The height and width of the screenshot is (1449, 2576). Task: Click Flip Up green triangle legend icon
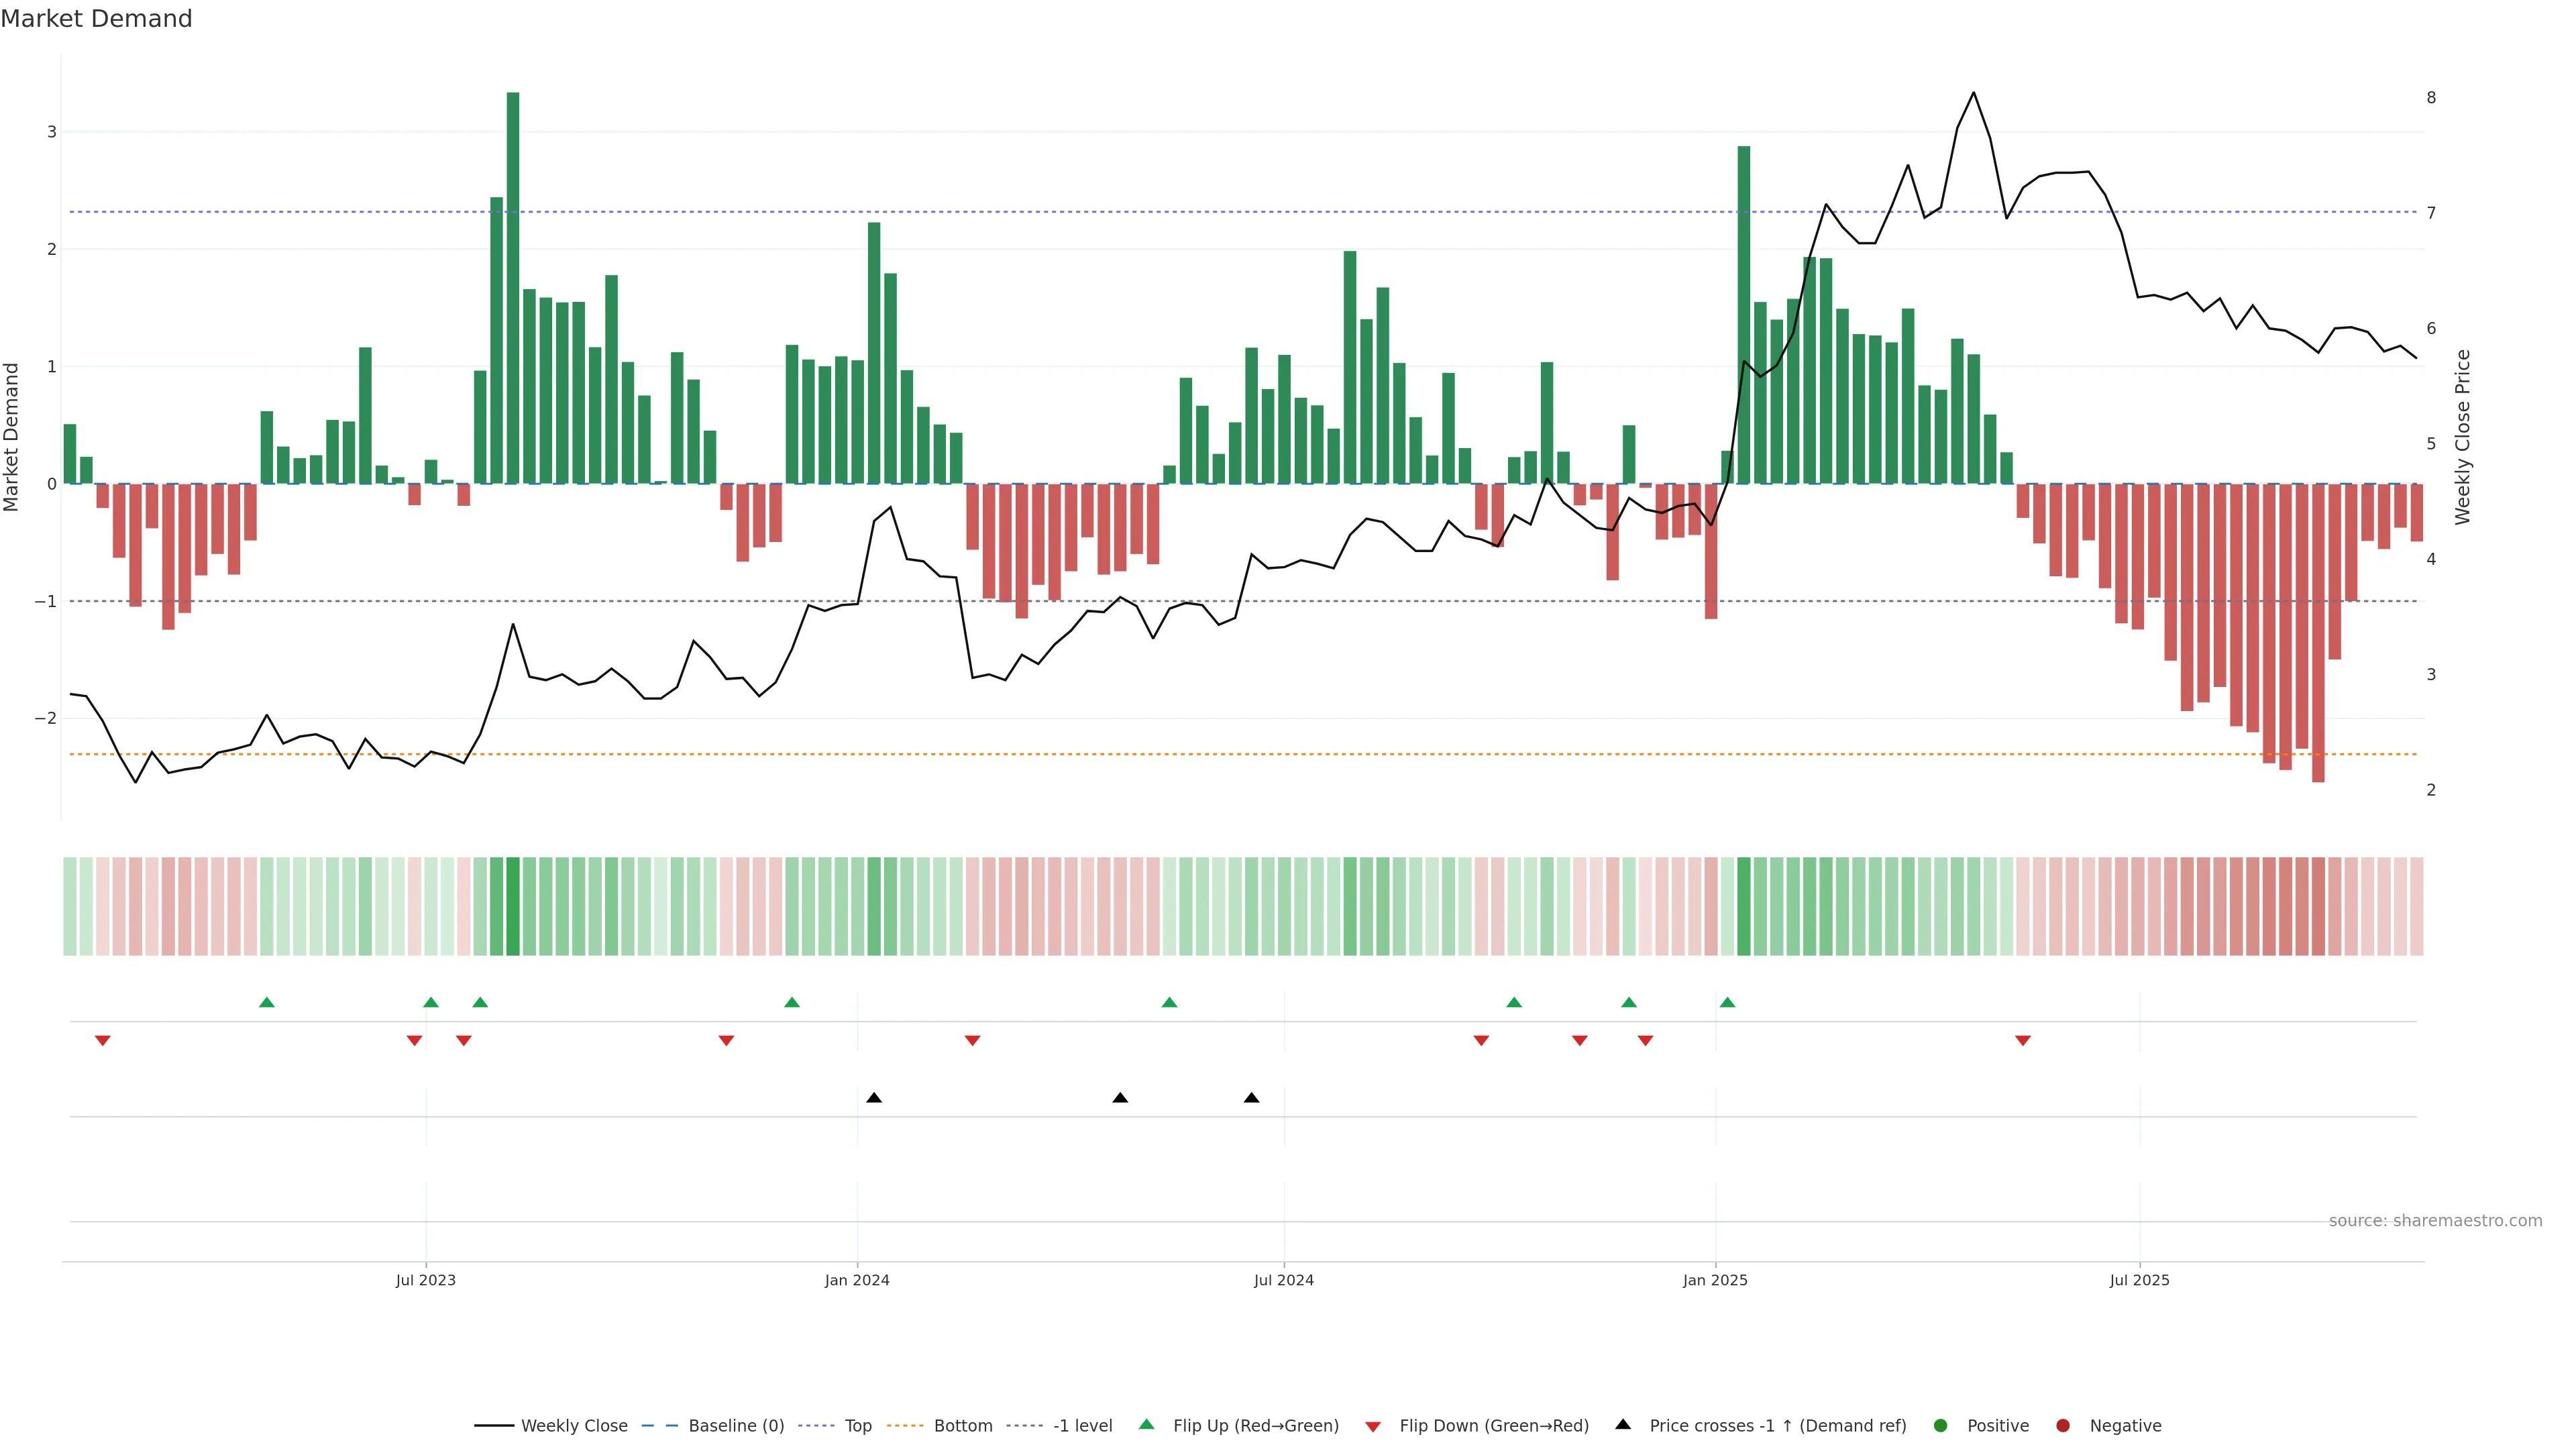1147,1424
